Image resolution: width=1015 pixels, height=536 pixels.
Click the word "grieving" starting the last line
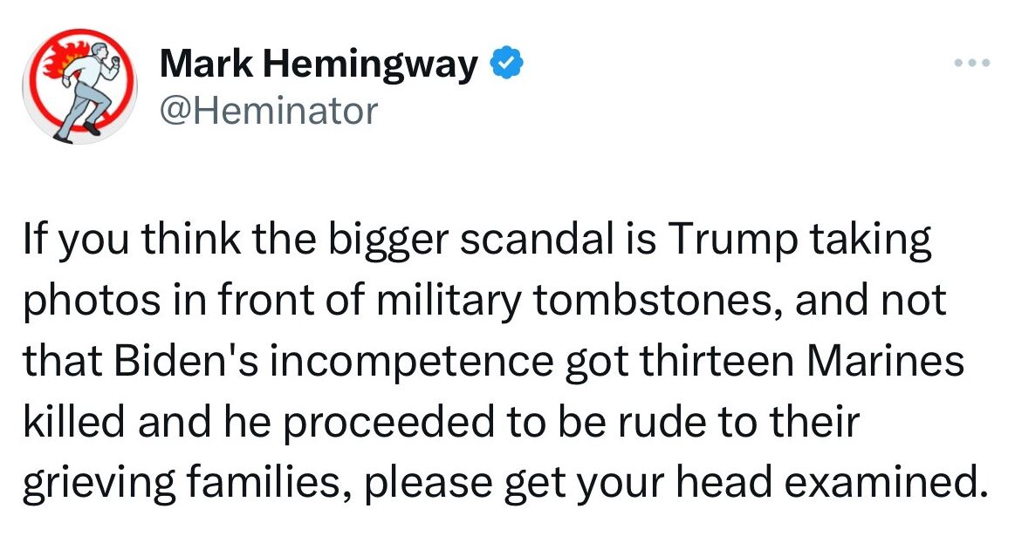pyautogui.click(x=99, y=485)
